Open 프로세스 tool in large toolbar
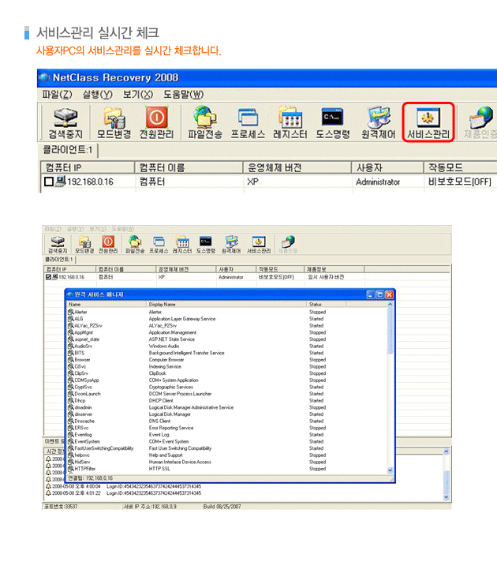Image resolution: width=497 pixels, height=573 pixels. (x=248, y=123)
